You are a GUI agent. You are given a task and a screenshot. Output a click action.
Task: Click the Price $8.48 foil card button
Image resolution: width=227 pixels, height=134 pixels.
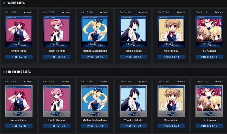click(209, 126)
